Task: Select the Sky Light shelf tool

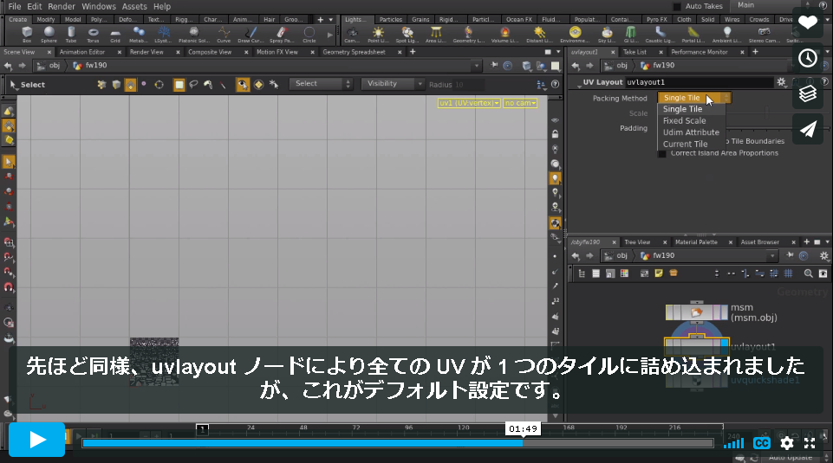Action: tap(606, 34)
